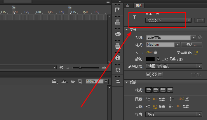Click the timeline zoom slider handle
The height and width of the screenshot is (120, 207).
coord(80,68)
